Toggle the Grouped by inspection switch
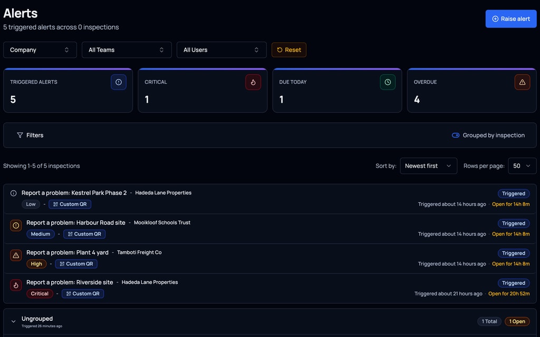The width and height of the screenshot is (540, 337). coord(456,135)
